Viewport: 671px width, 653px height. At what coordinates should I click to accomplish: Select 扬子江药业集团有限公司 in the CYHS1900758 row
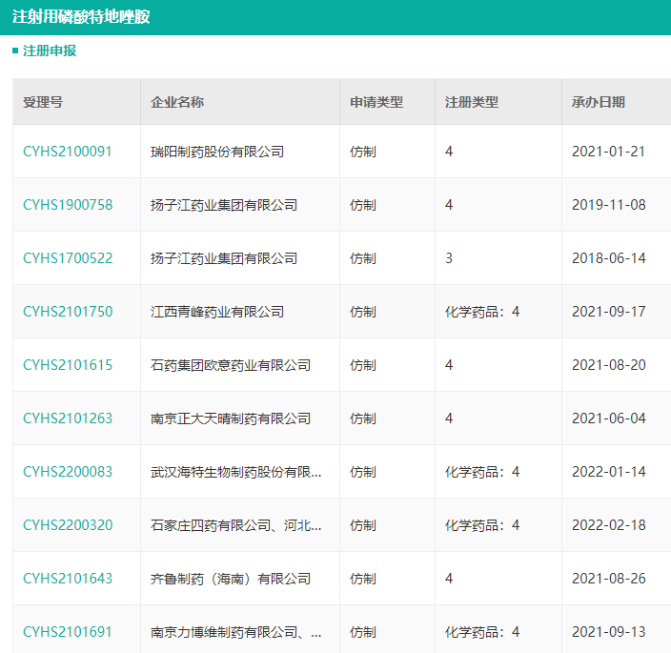pos(224,205)
